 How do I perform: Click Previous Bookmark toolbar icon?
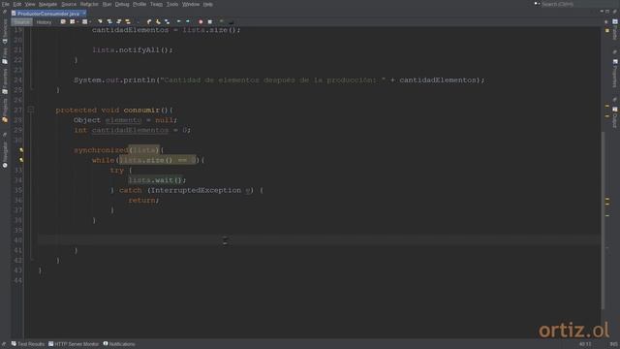pyautogui.click(x=149, y=21)
